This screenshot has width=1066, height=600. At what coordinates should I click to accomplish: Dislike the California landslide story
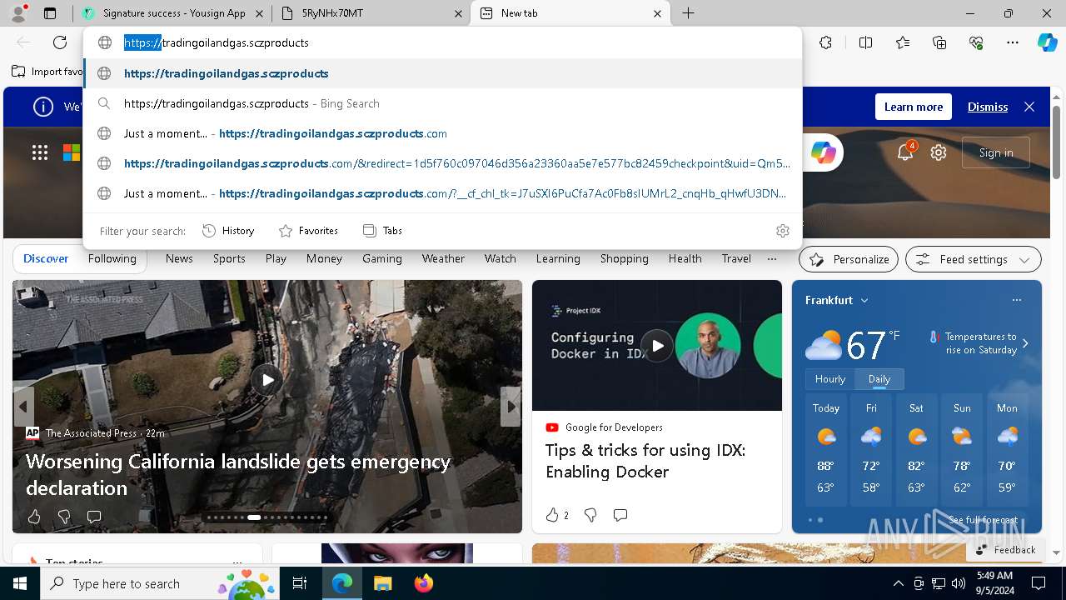64,517
